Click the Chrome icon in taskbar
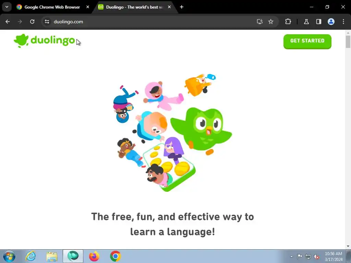This screenshot has width=351, height=263. tap(115, 256)
